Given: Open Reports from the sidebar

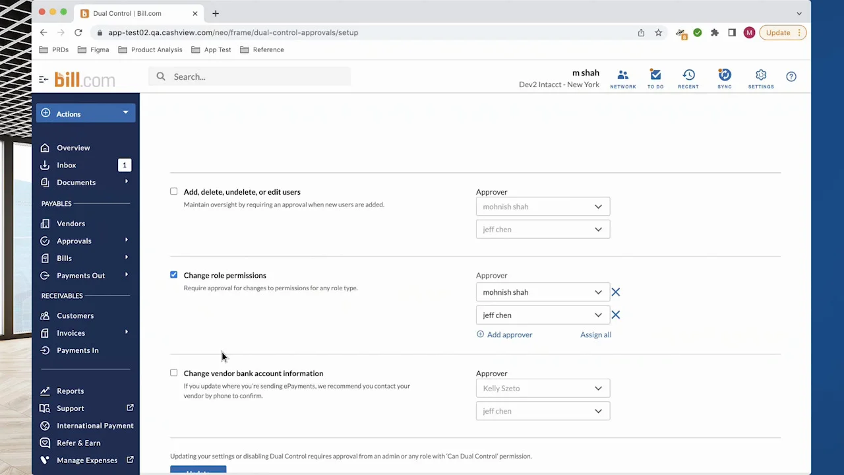Looking at the screenshot, I should pos(70,391).
